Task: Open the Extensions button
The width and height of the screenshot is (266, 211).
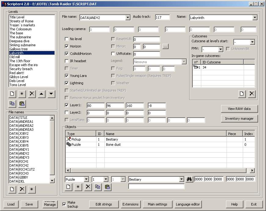Action: (x=130, y=204)
